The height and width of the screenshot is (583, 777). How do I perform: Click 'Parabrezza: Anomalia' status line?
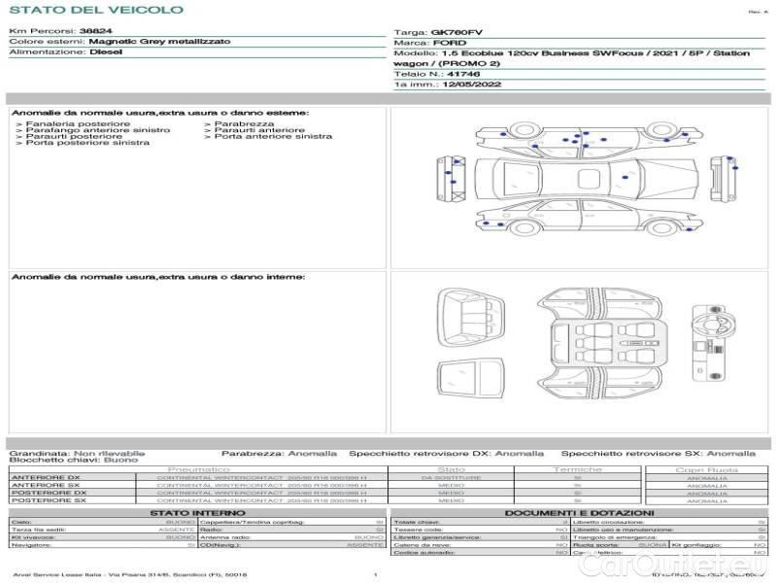279,453
